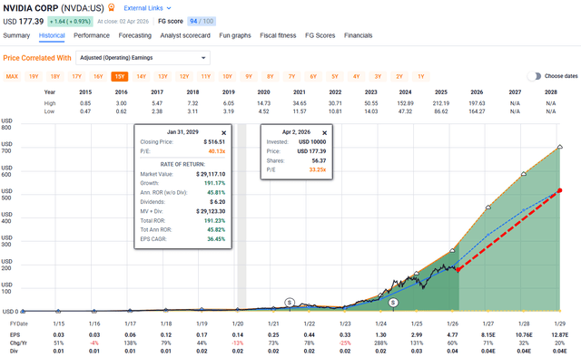Open the Summary tab
Image resolution: width=581 pixels, height=357 pixels.
coord(16,35)
